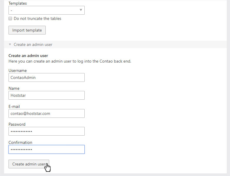This screenshot has height=176, width=230.
Task: Click into the E-mail input field
Action: 47,113
